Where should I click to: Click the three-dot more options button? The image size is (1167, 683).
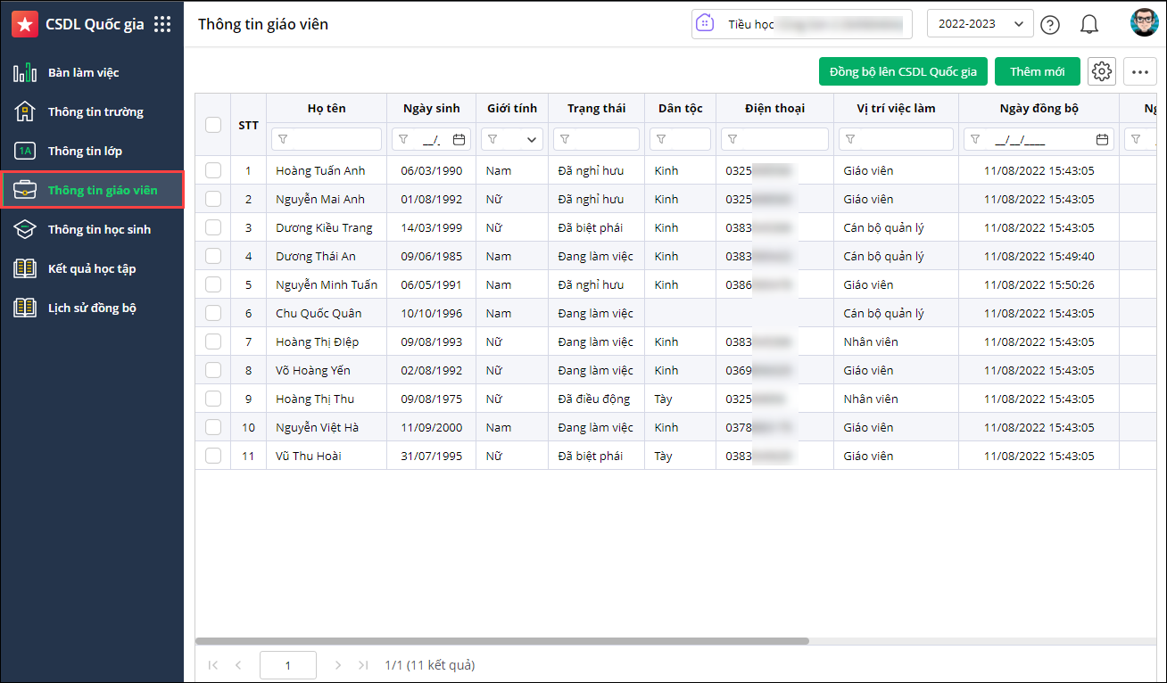(1140, 71)
